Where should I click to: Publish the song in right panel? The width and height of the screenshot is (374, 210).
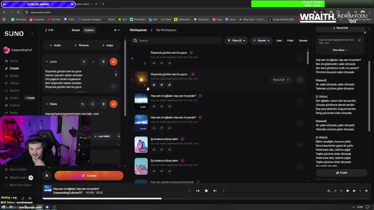tap(342, 173)
